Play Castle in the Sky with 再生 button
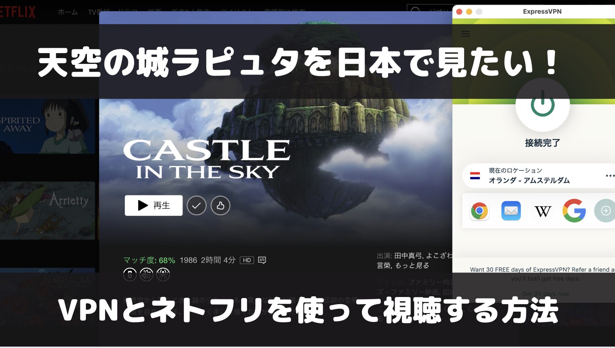This screenshot has width=615, height=348. pos(153,205)
